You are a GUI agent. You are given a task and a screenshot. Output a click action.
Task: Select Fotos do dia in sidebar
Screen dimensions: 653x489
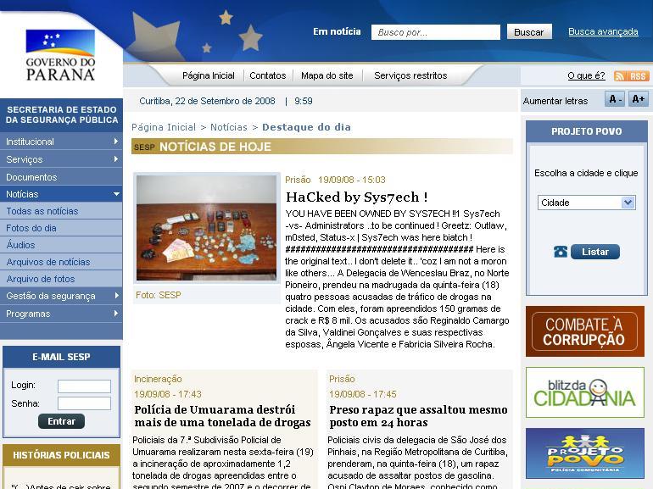point(31,228)
